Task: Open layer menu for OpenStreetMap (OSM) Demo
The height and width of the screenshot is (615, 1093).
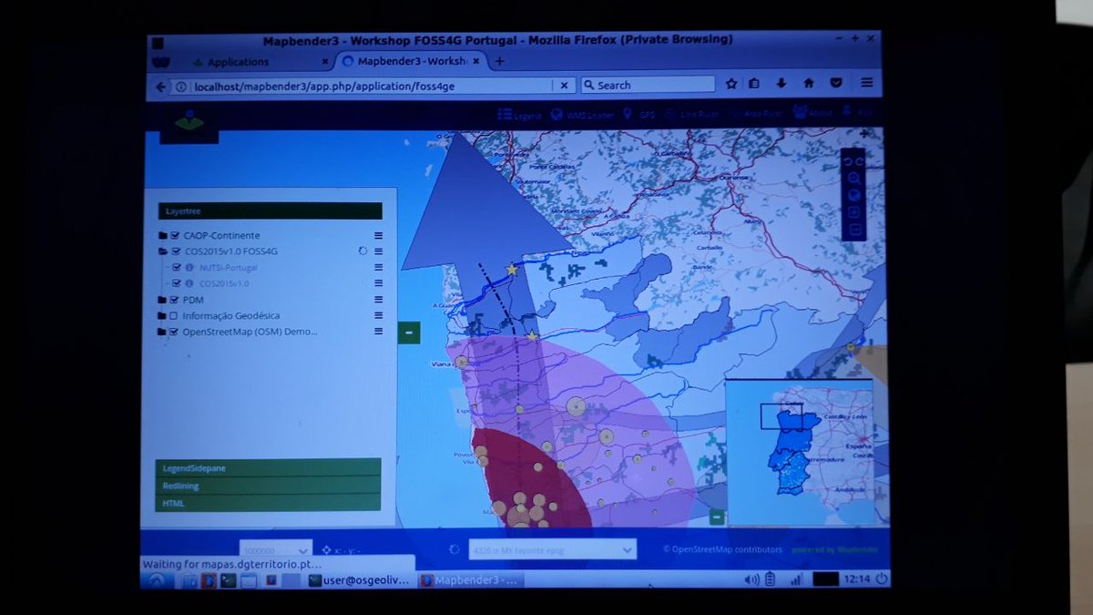Action: point(378,332)
